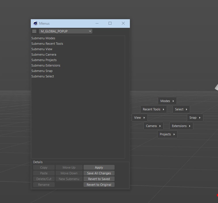Click the Paste button
Screen dimensions: 218x203
click(44, 173)
